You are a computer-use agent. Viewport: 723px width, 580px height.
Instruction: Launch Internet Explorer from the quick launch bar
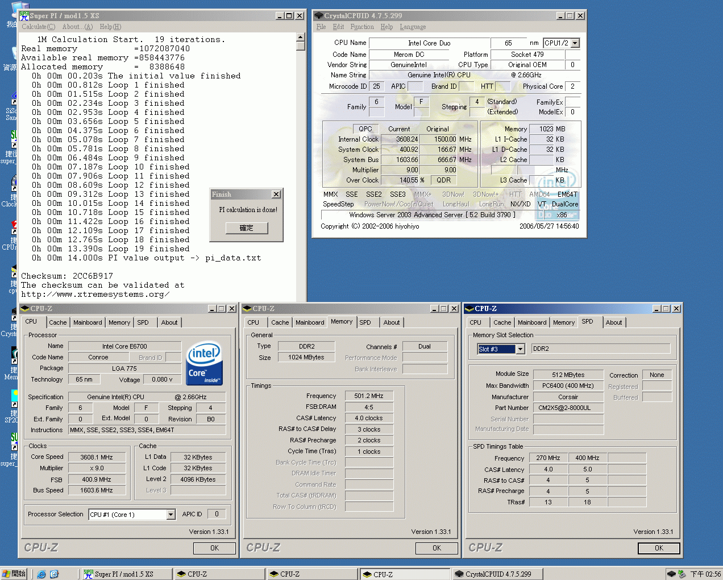[x=41, y=574]
